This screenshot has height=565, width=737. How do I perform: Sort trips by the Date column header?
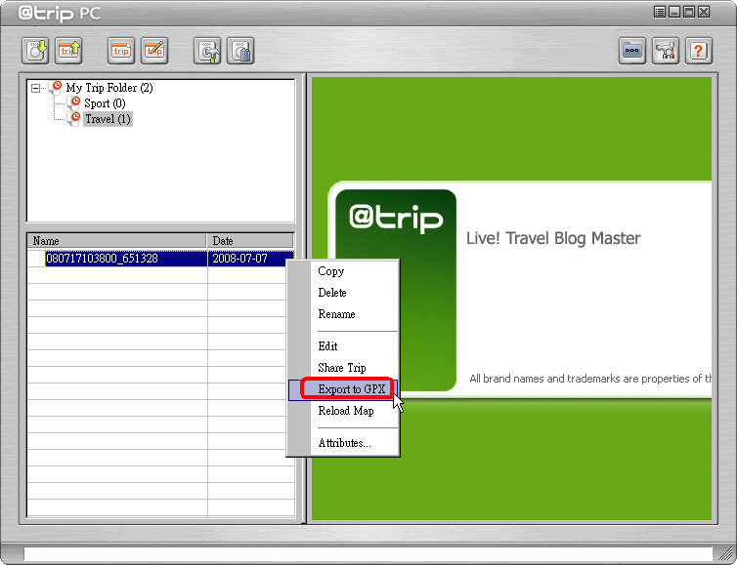[250, 241]
